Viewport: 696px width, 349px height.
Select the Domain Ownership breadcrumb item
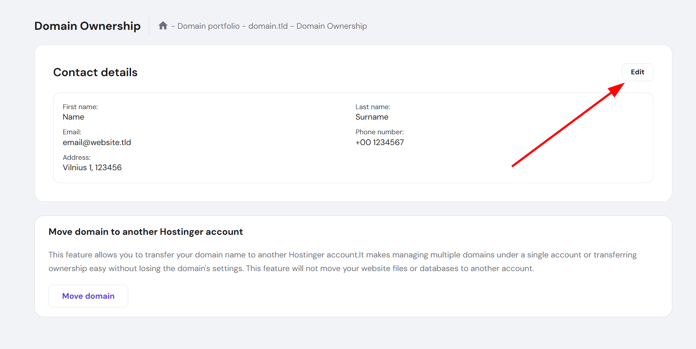pyautogui.click(x=331, y=26)
